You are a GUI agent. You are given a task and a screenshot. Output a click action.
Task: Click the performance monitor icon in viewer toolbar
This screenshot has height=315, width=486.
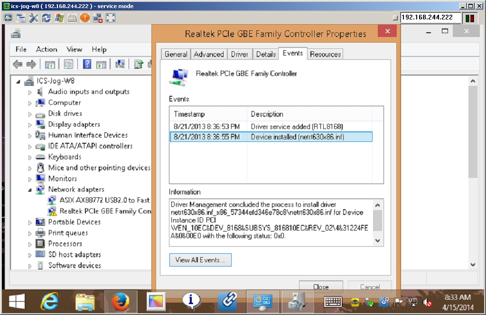pyautogui.click(x=8, y=18)
